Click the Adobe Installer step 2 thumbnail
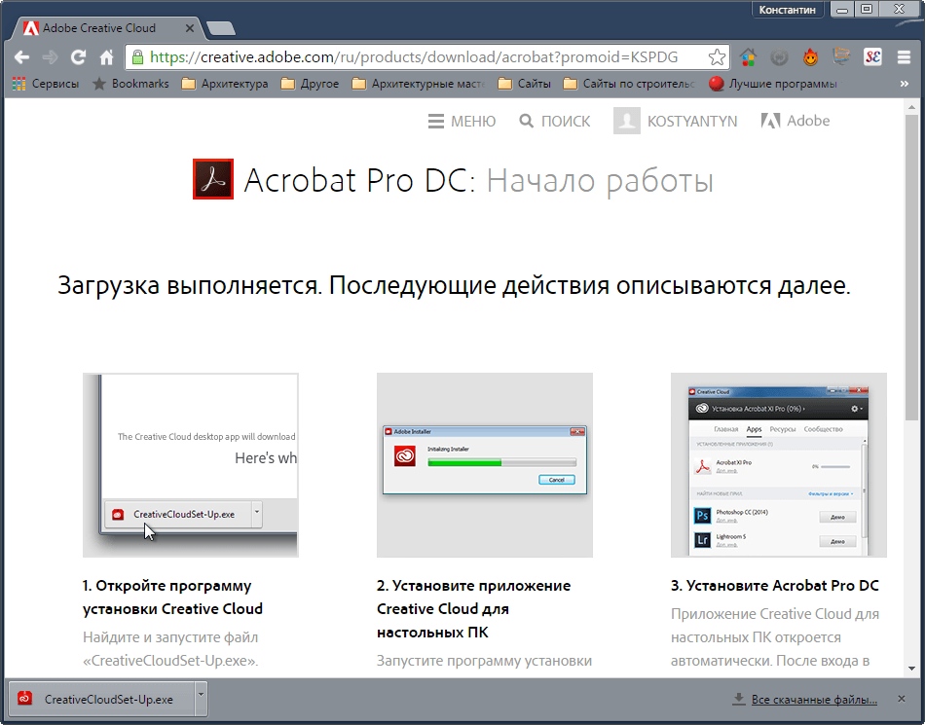The height and width of the screenshot is (725, 925). pos(485,465)
